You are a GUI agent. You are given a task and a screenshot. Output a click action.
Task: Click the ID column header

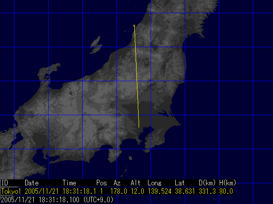pyautogui.click(x=5, y=183)
